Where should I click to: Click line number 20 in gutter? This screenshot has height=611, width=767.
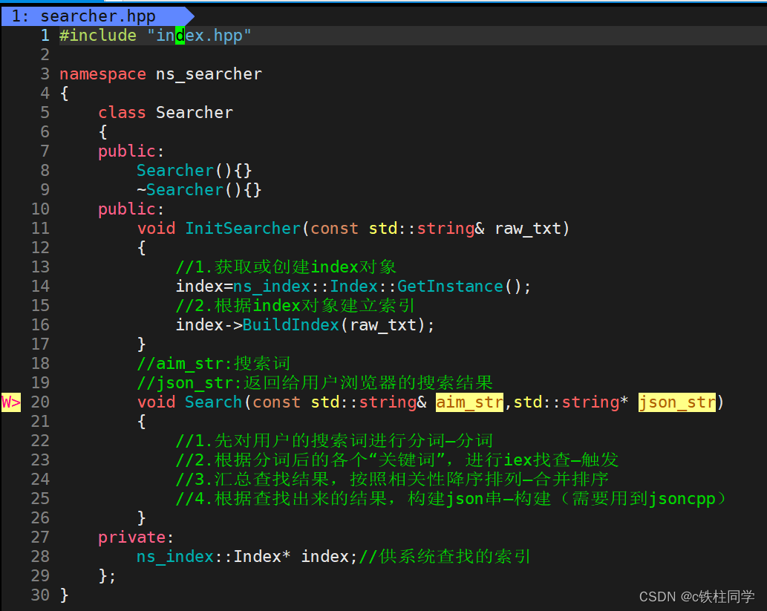point(40,402)
